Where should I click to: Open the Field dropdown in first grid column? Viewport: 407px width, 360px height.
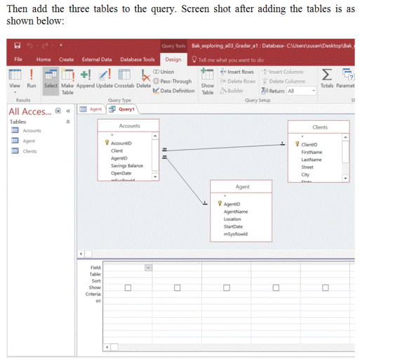click(148, 268)
